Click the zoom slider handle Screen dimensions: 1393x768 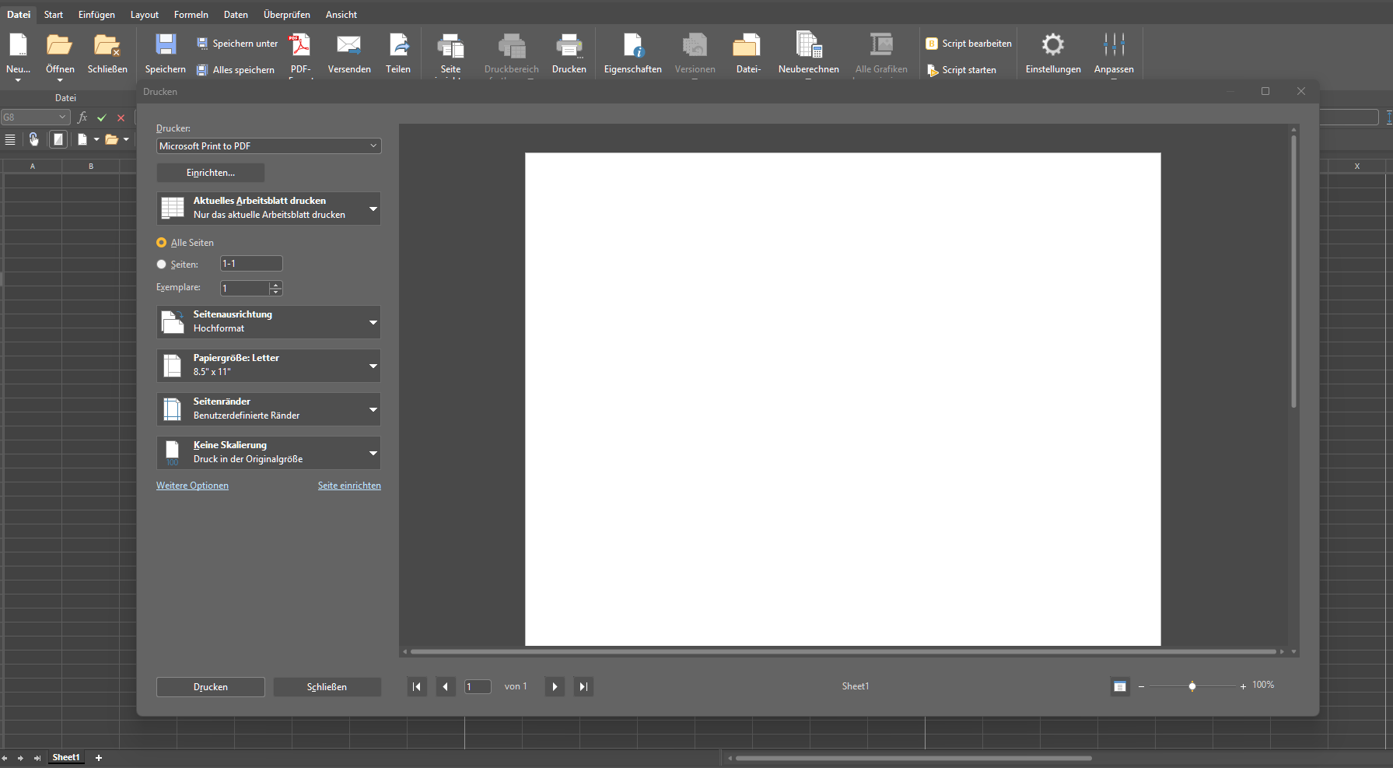(1192, 686)
